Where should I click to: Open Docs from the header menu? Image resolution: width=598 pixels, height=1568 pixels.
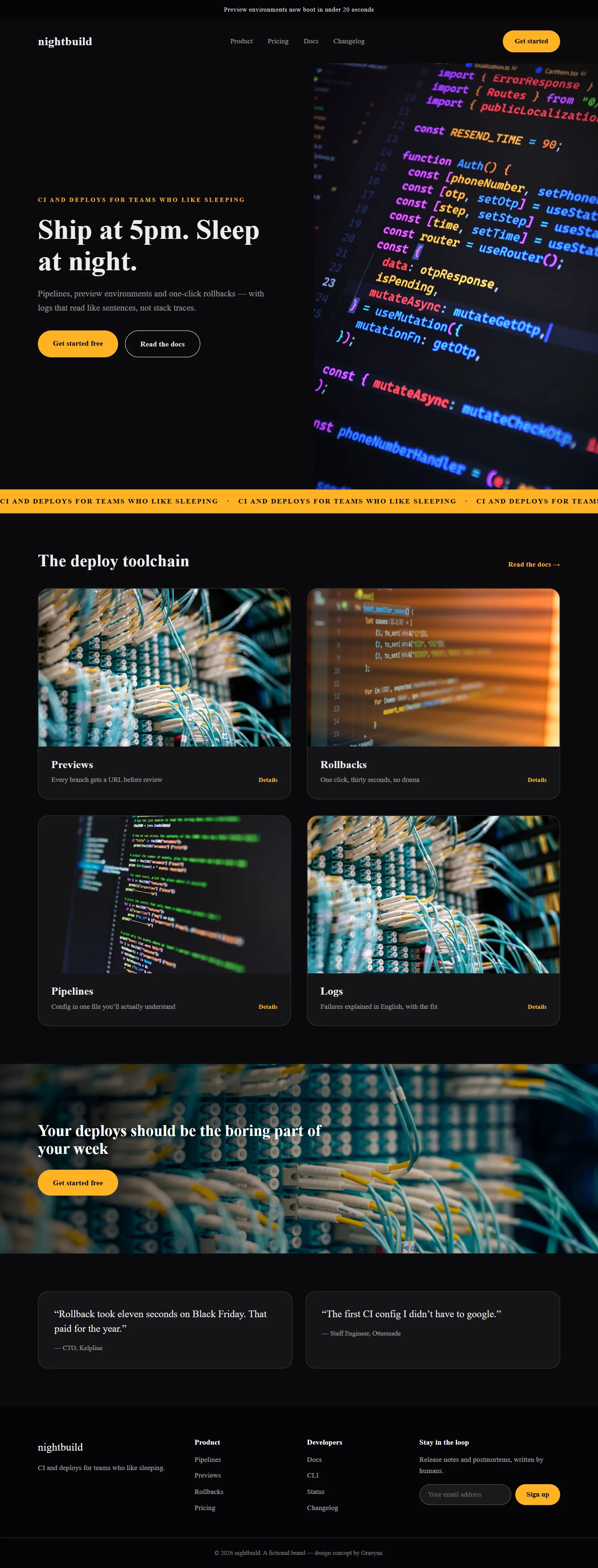pyautogui.click(x=311, y=41)
